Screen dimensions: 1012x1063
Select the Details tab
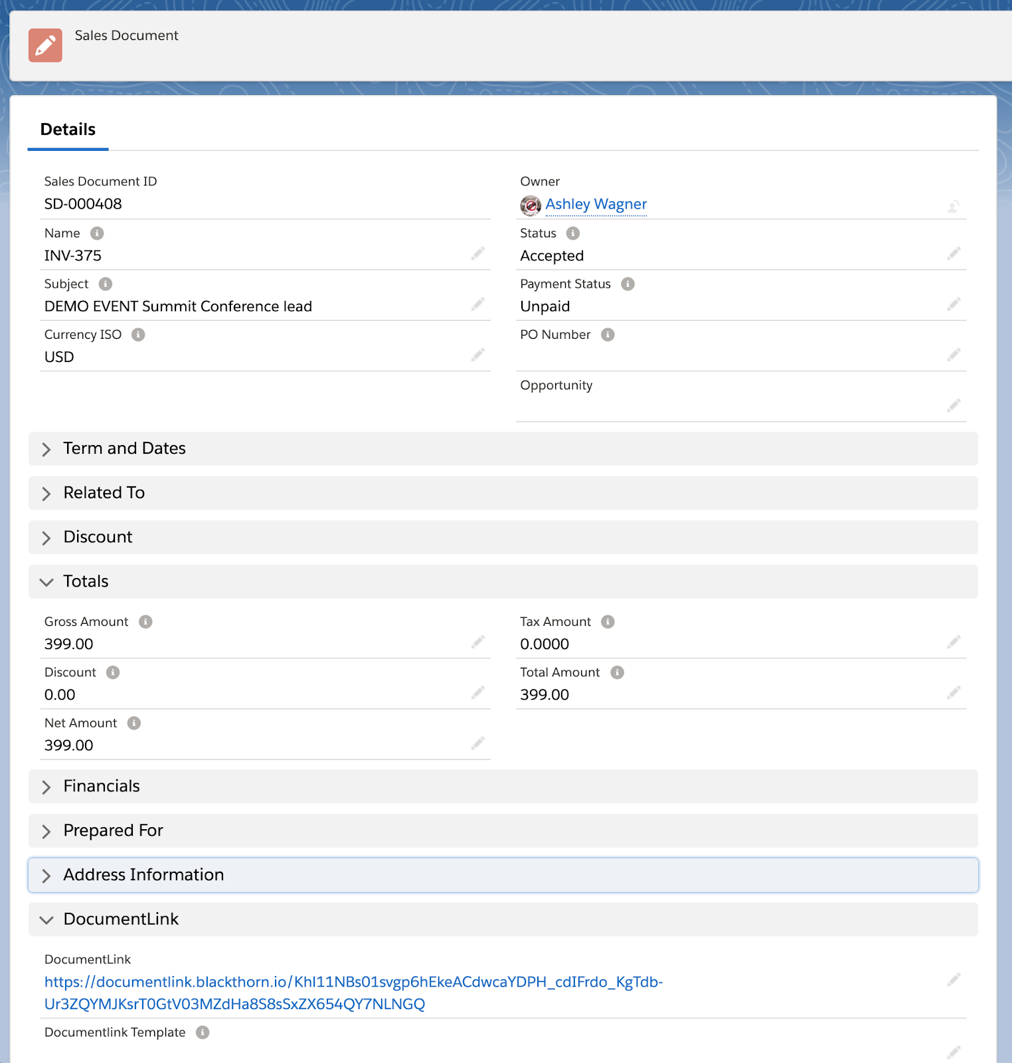pos(68,130)
